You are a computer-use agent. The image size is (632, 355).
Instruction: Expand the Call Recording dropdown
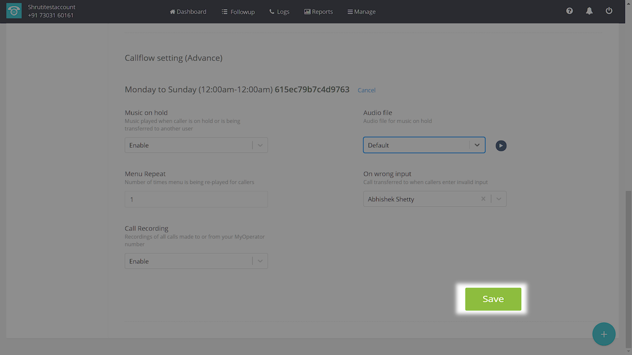pos(260,261)
